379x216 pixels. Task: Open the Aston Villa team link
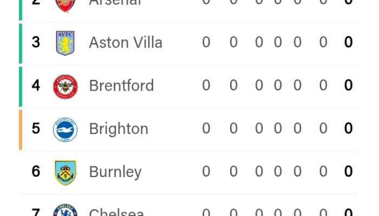pyautogui.click(x=126, y=43)
